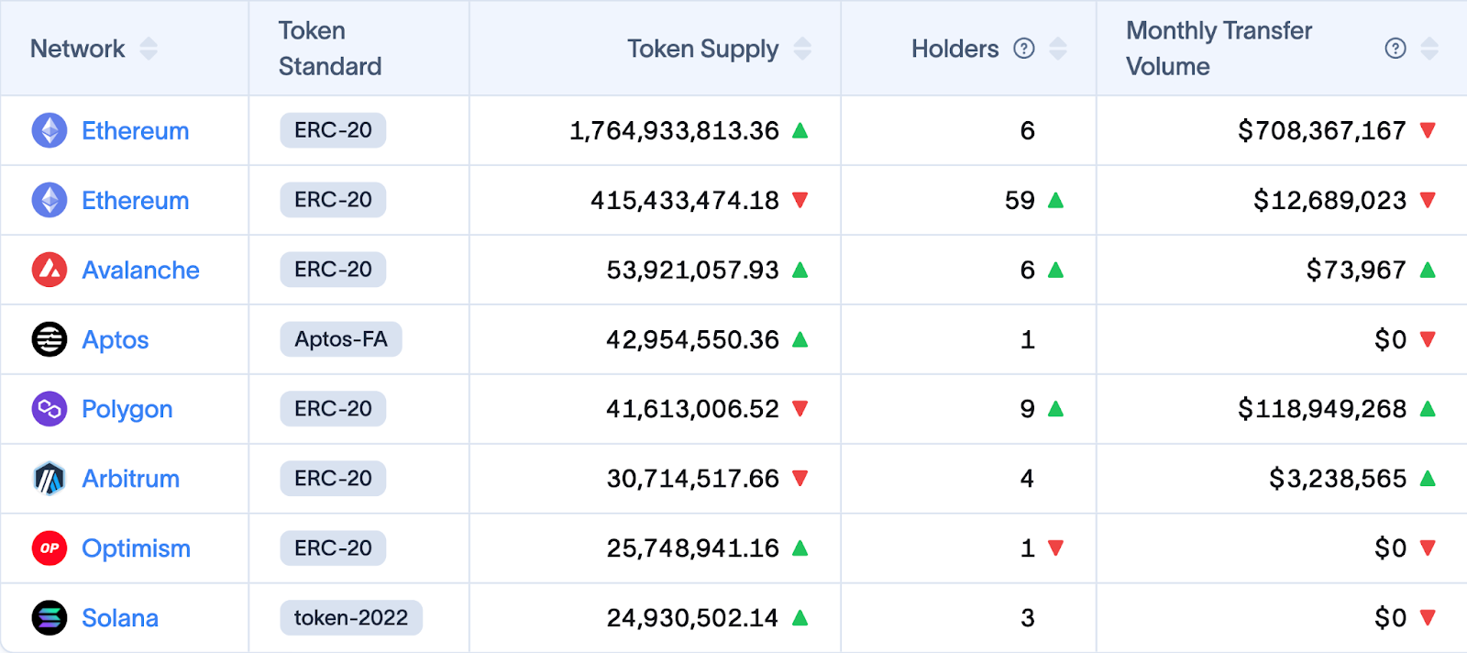Screen dimensions: 1467x653
Task: Click the Avalanche logo icon
Action: [x=50, y=270]
